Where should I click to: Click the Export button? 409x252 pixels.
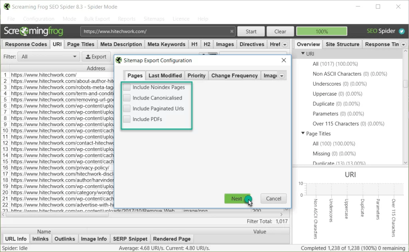[x=96, y=57]
